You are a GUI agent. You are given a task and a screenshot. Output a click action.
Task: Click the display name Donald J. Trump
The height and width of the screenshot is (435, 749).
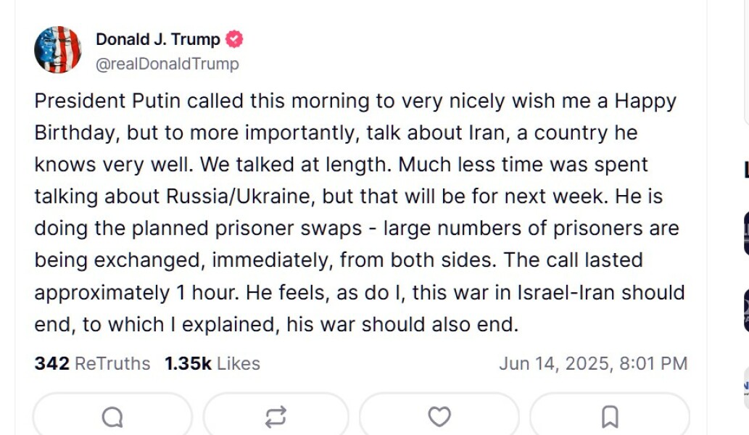(x=158, y=40)
